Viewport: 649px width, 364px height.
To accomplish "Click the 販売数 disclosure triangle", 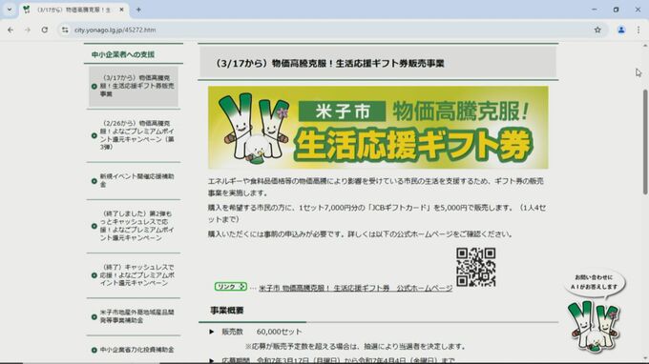I will tap(212, 332).
